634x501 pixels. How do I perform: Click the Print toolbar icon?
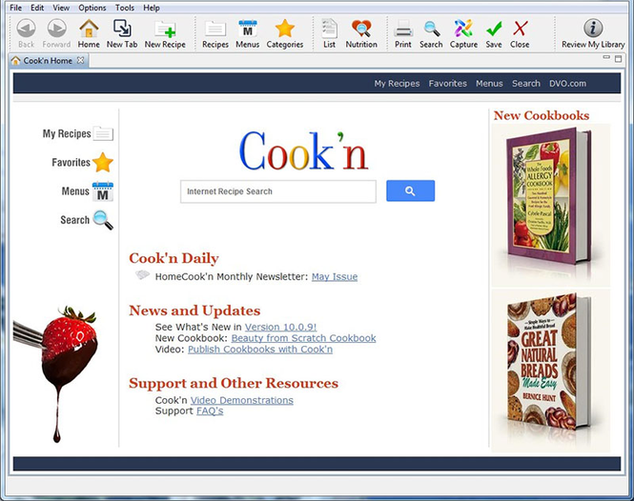pos(403,30)
